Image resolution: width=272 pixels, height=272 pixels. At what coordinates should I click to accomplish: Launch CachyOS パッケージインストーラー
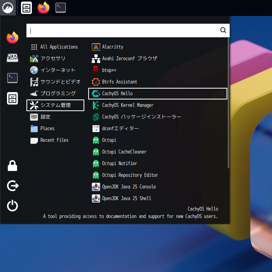[158, 117]
